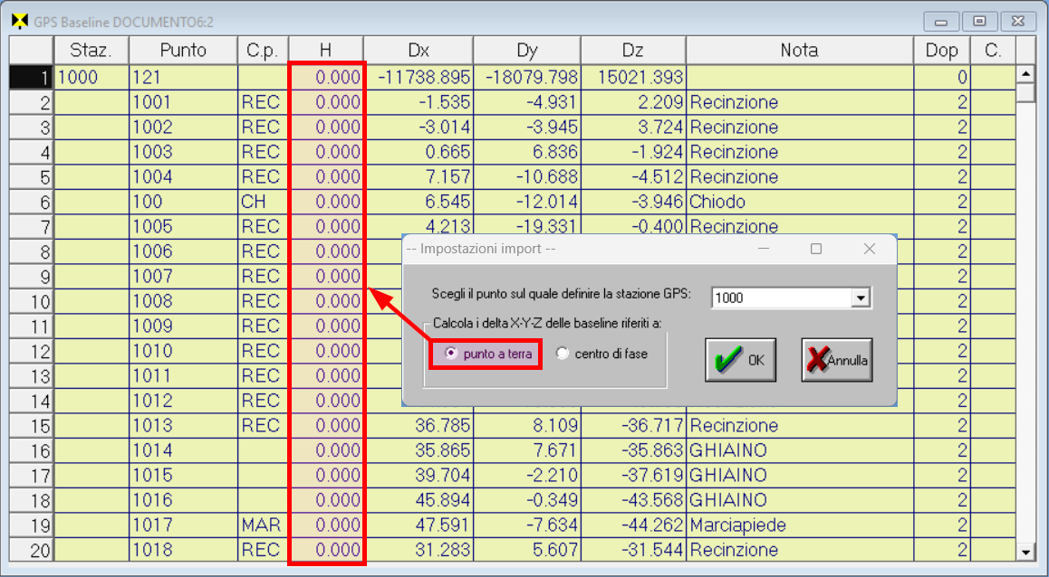Viewport: 1049px width, 577px height.
Task: Select the 'punto a terra' radio button
Action: tap(450, 355)
